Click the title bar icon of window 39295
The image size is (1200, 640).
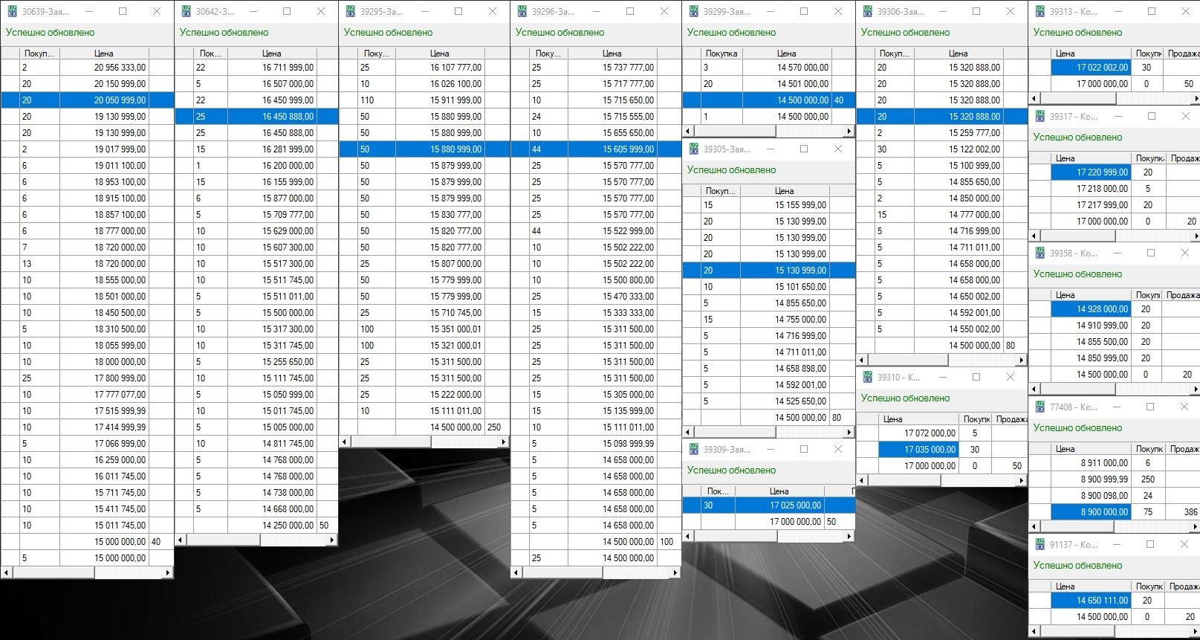click(349, 11)
